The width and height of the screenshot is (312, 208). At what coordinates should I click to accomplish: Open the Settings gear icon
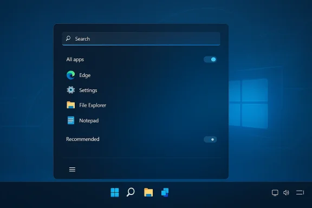70,90
